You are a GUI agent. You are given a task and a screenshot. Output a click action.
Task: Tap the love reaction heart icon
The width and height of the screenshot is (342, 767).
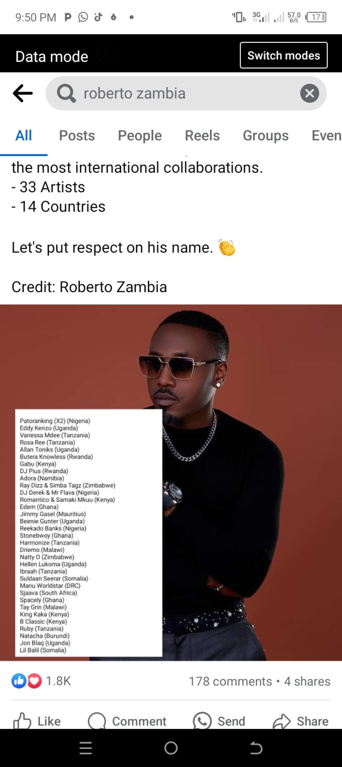point(34,681)
